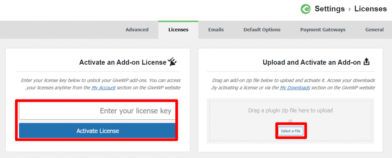The width and height of the screenshot is (392, 158).
Task: Focus the Enter your license key field
Action: (98, 111)
